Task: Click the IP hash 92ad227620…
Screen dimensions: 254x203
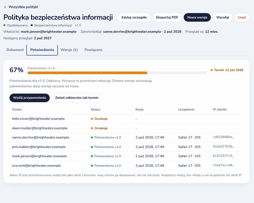Action: [223, 147]
